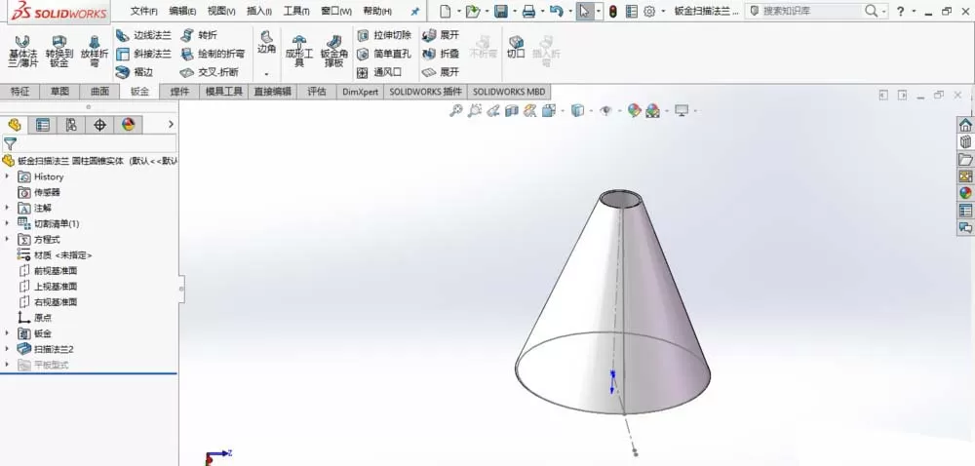
Task: Open the 工具(T) menu
Action: 296,11
